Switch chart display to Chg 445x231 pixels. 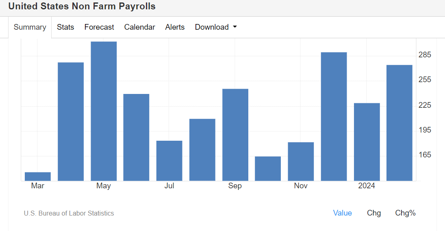click(374, 213)
